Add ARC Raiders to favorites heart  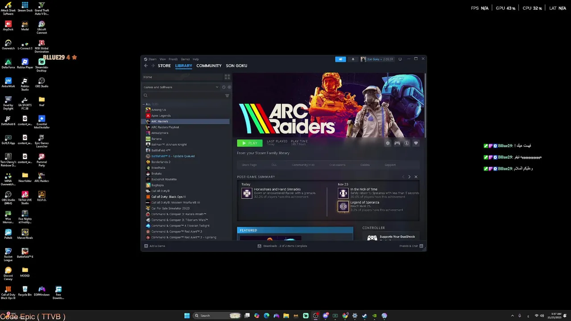[416, 143]
